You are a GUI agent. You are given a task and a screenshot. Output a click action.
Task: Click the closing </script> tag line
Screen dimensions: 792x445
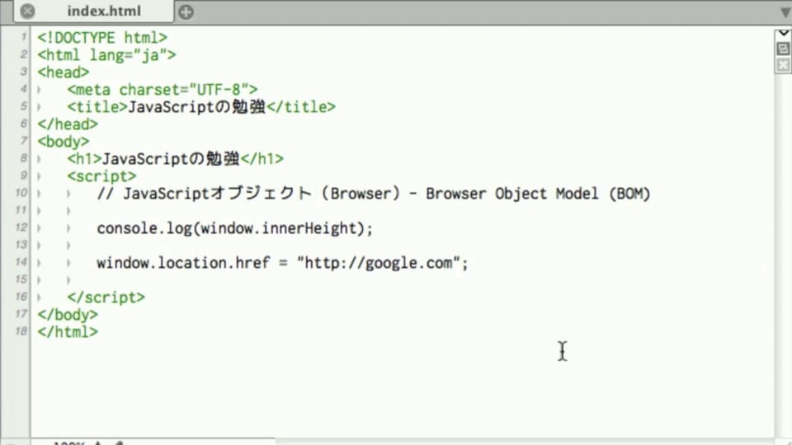[x=106, y=297]
